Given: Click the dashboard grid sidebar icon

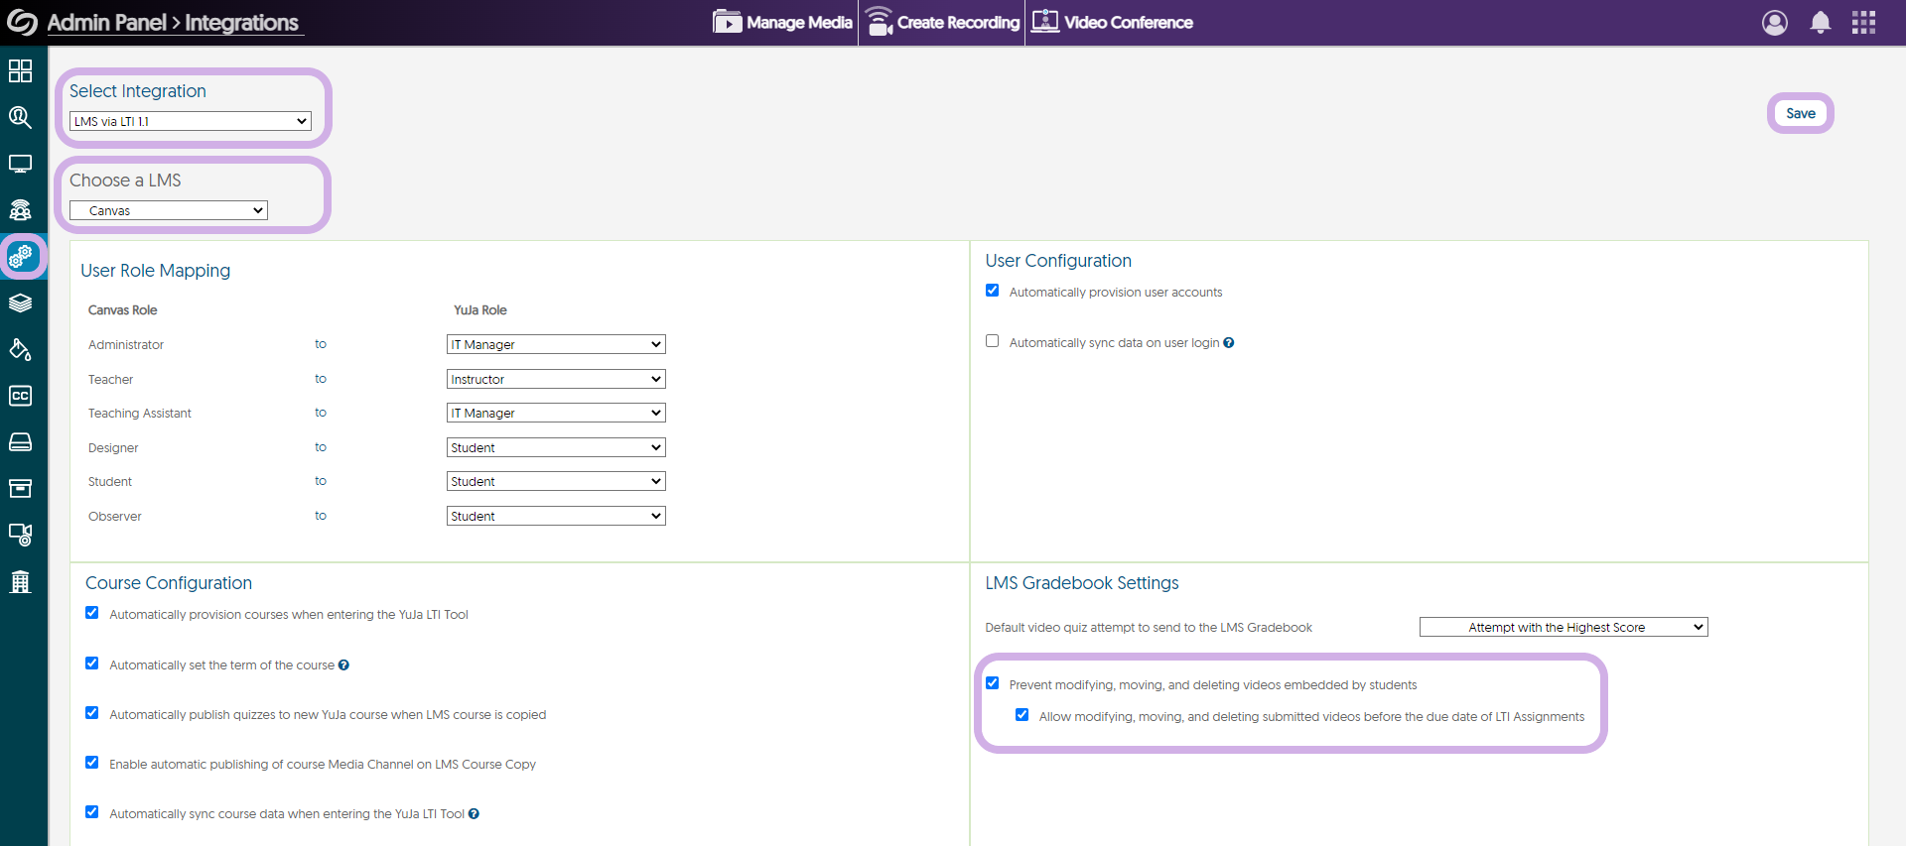Looking at the screenshot, I should point(20,71).
